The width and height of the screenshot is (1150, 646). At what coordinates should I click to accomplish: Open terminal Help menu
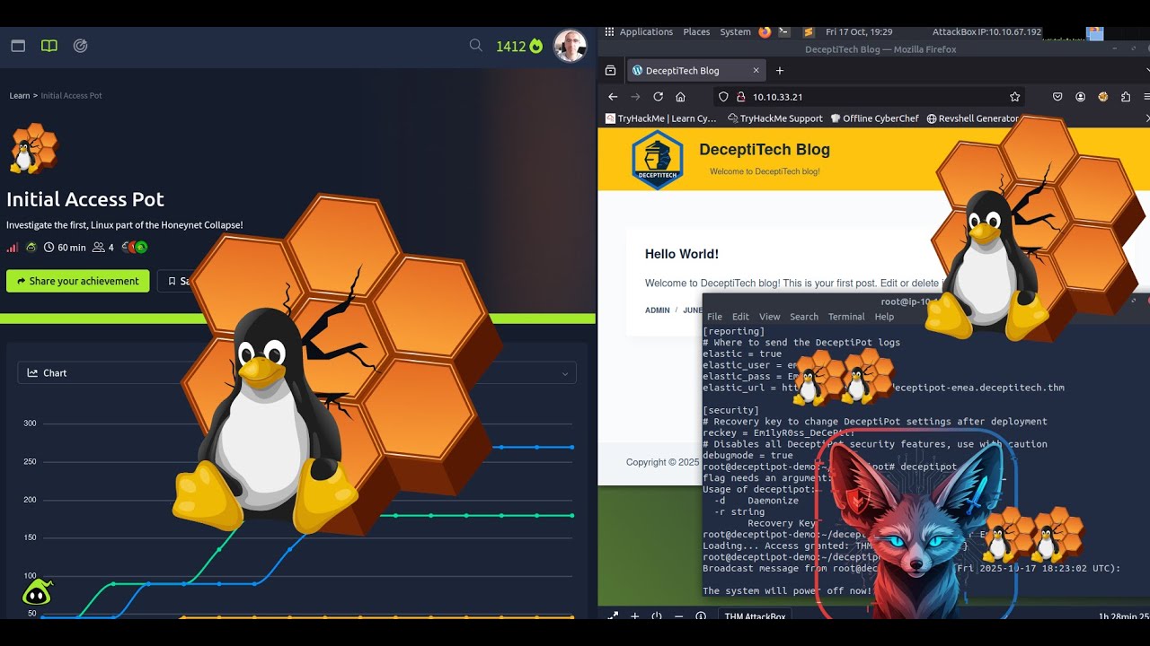884,317
